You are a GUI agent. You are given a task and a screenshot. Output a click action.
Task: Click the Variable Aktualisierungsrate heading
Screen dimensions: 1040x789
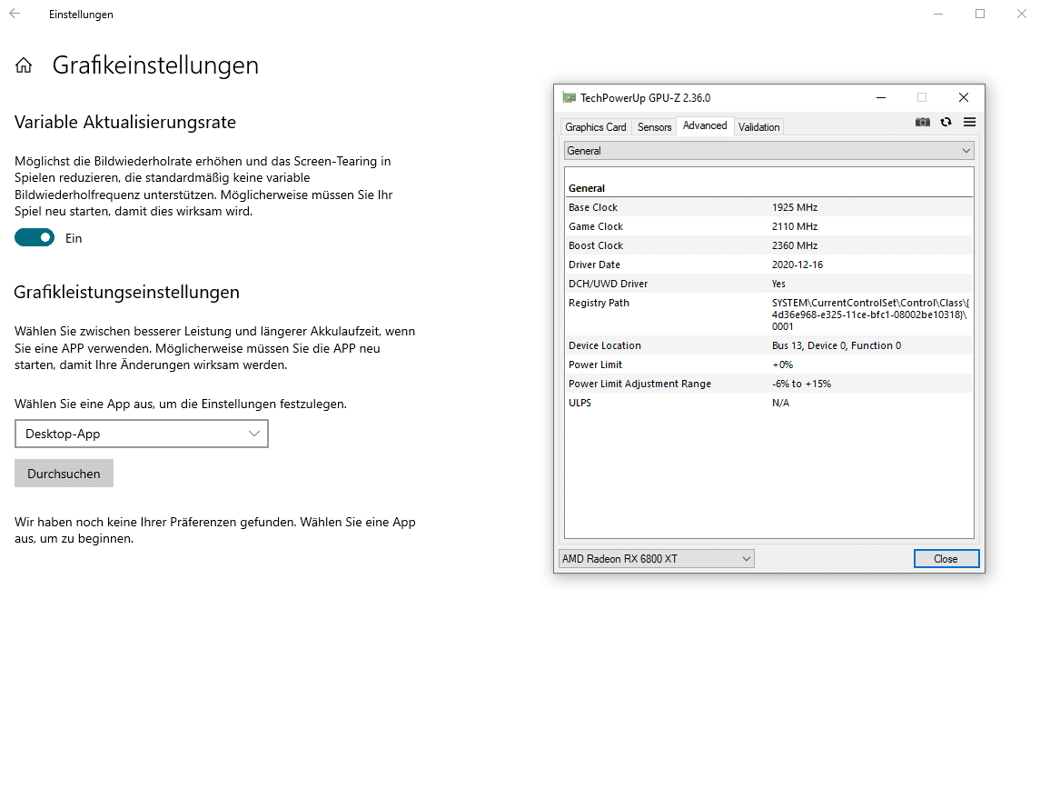pos(125,122)
